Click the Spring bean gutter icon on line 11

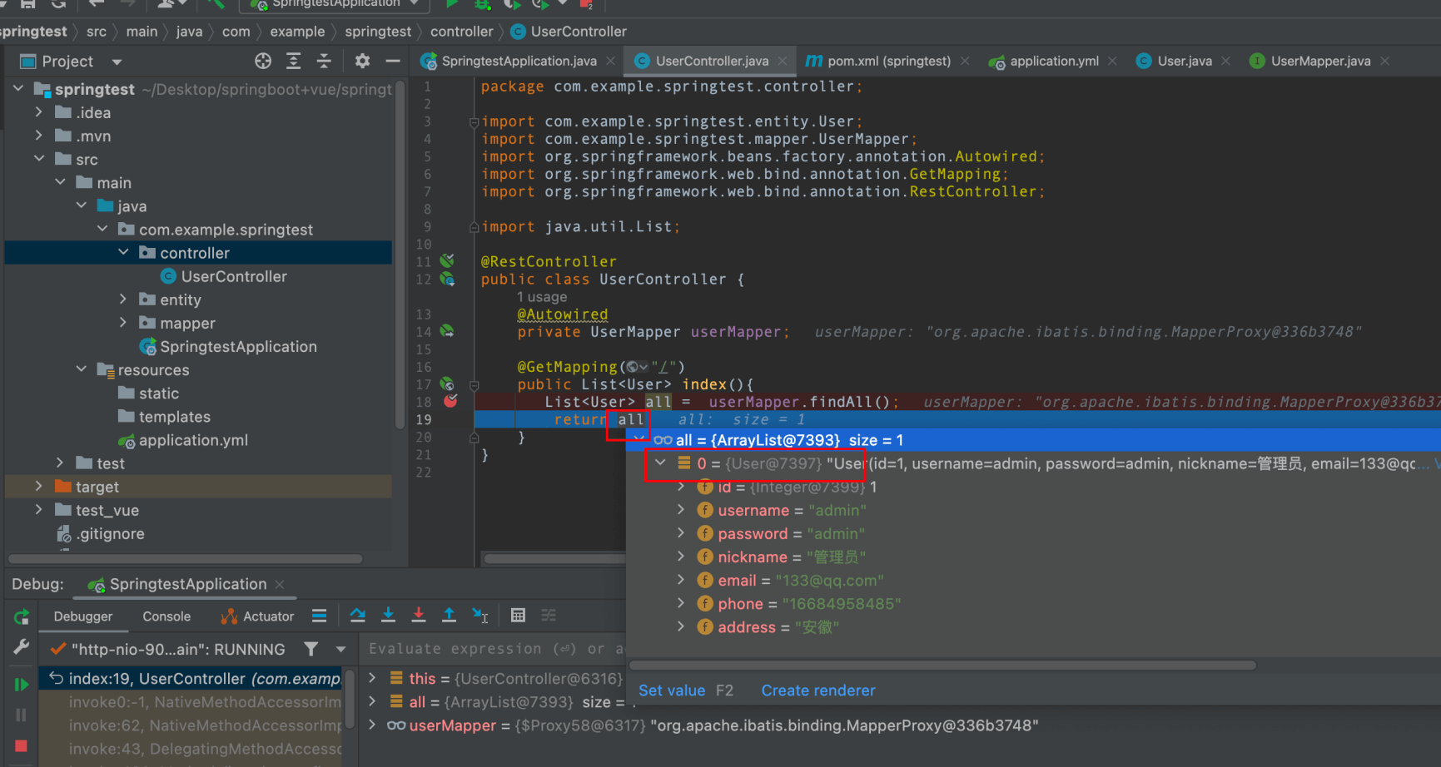447,260
